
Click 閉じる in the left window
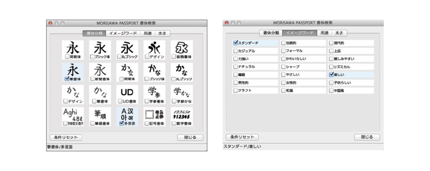190,137
